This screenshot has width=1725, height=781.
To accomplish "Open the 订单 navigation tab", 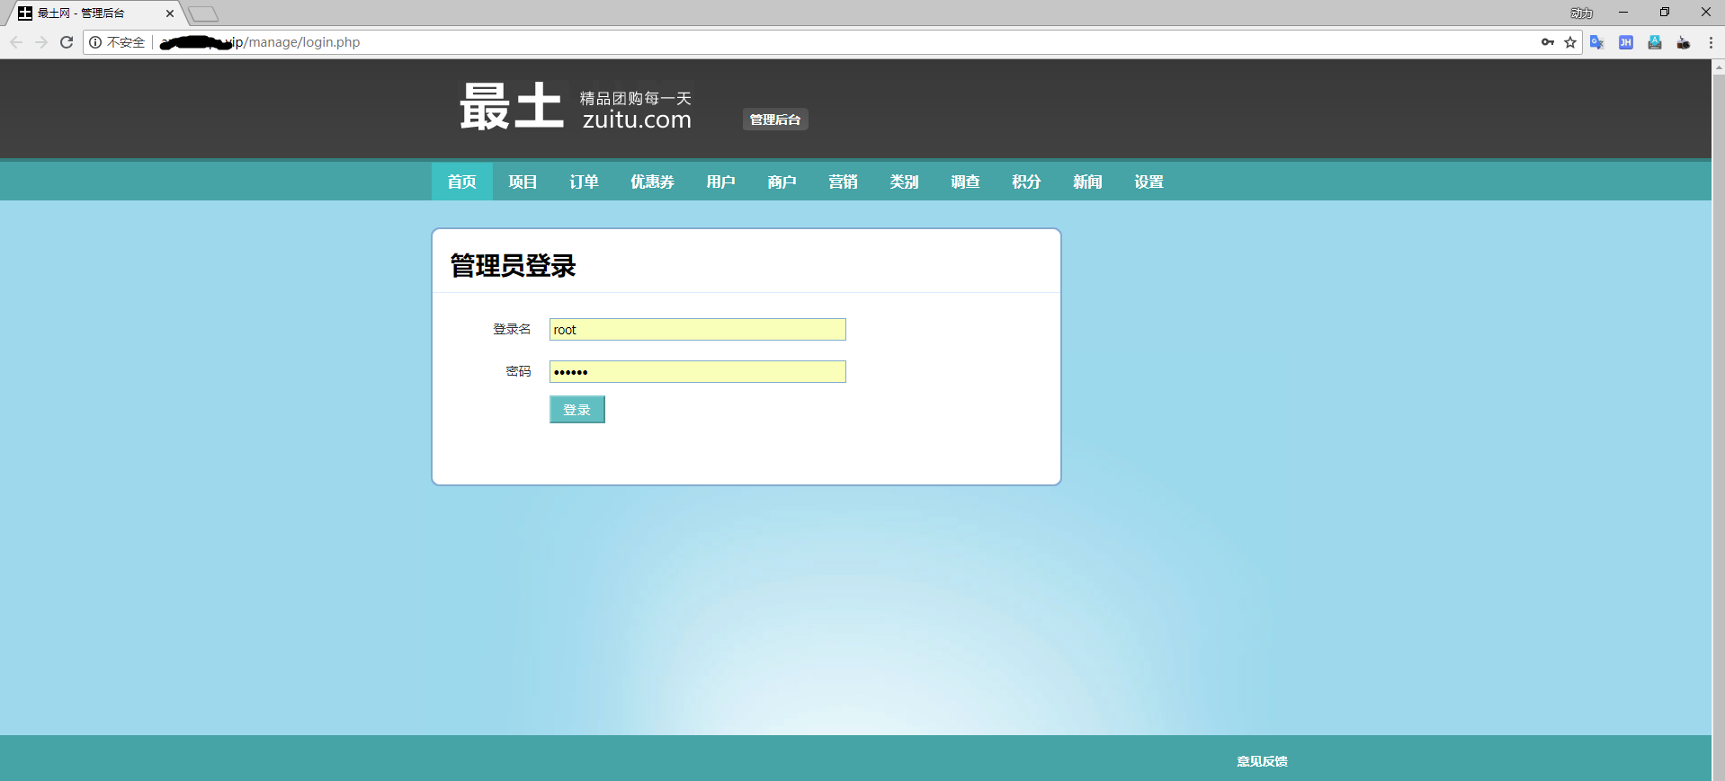I will point(584,182).
